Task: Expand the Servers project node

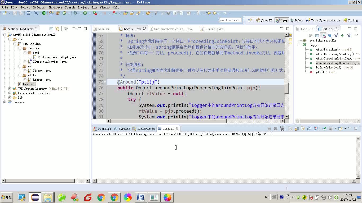Action: pos(5,102)
